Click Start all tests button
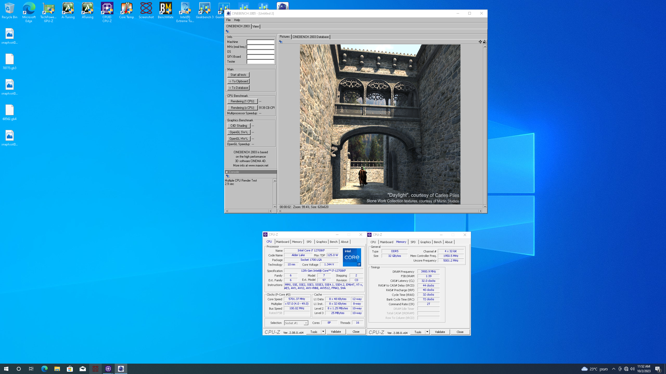 [x=238, y=75]
